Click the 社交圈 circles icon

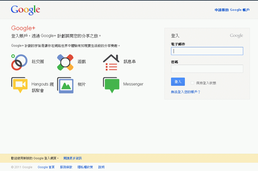pos(19,62)
